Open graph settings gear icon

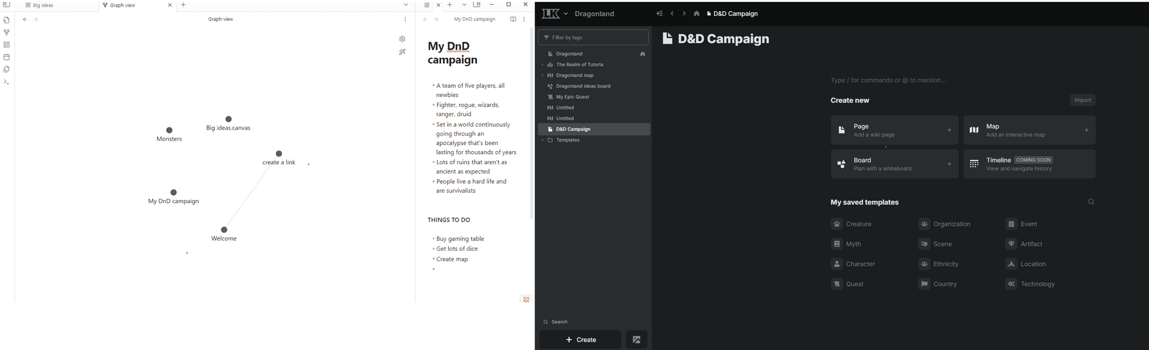pyautogui.click(x=402, y=39)
